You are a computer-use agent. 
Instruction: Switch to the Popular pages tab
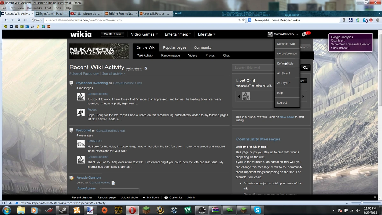pyautogui.click(x=174, y=47)
